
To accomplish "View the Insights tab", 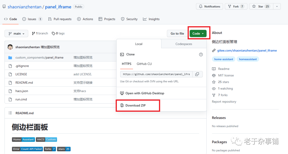I will click(x=151, y=19).
